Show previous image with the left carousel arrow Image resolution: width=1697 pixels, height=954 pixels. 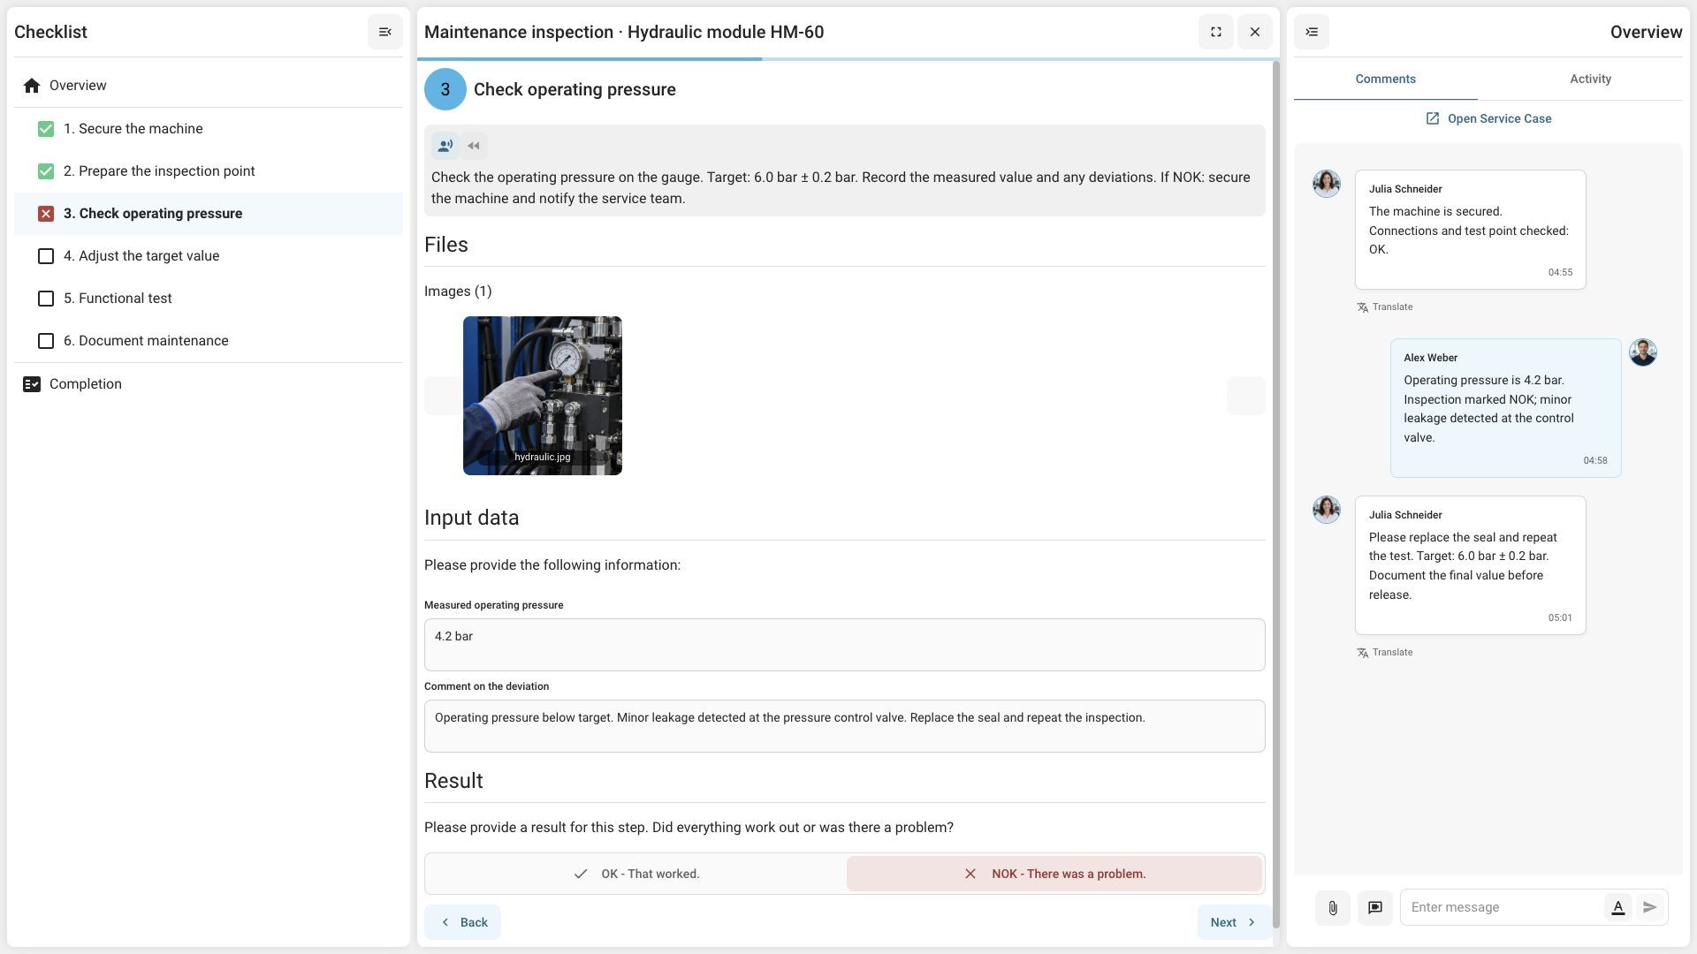443,396
